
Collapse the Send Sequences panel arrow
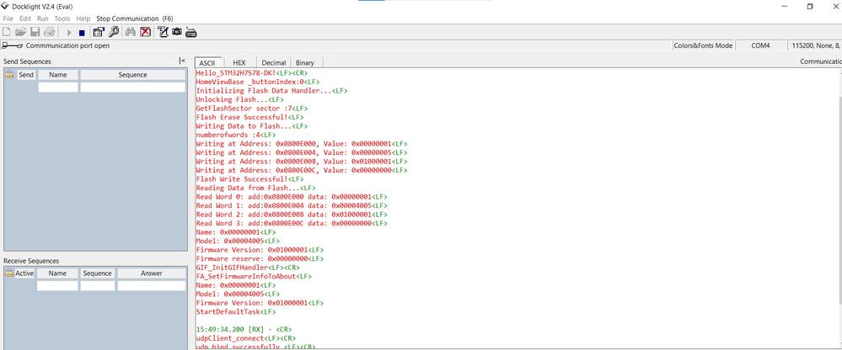[x=182, y=61]
